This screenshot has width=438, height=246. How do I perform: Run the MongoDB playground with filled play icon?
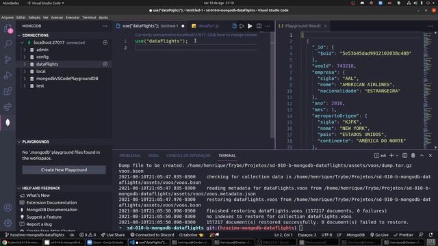[250, 26]
